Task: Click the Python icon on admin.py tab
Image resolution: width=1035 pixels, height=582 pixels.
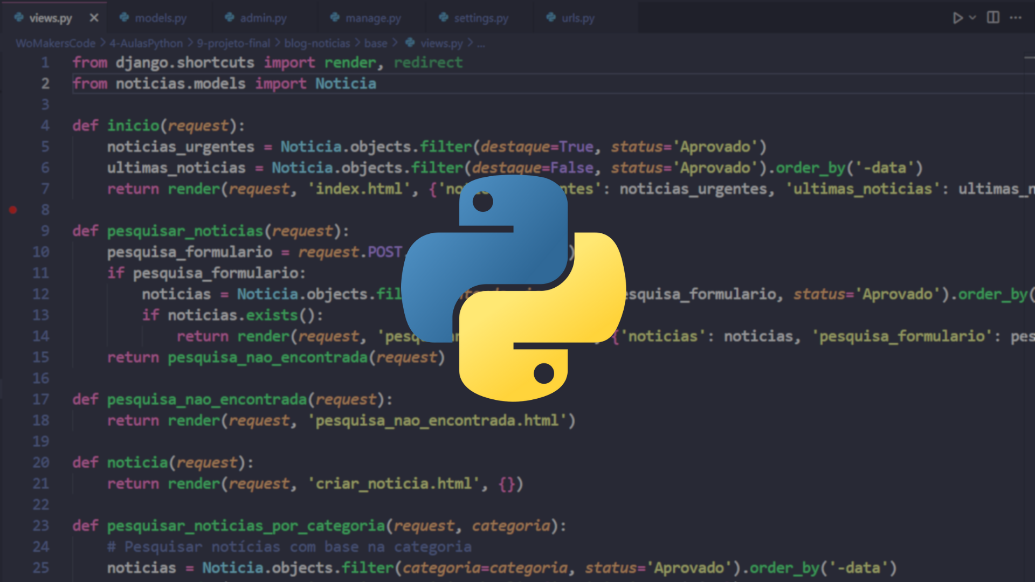Action: pos(230,17)
